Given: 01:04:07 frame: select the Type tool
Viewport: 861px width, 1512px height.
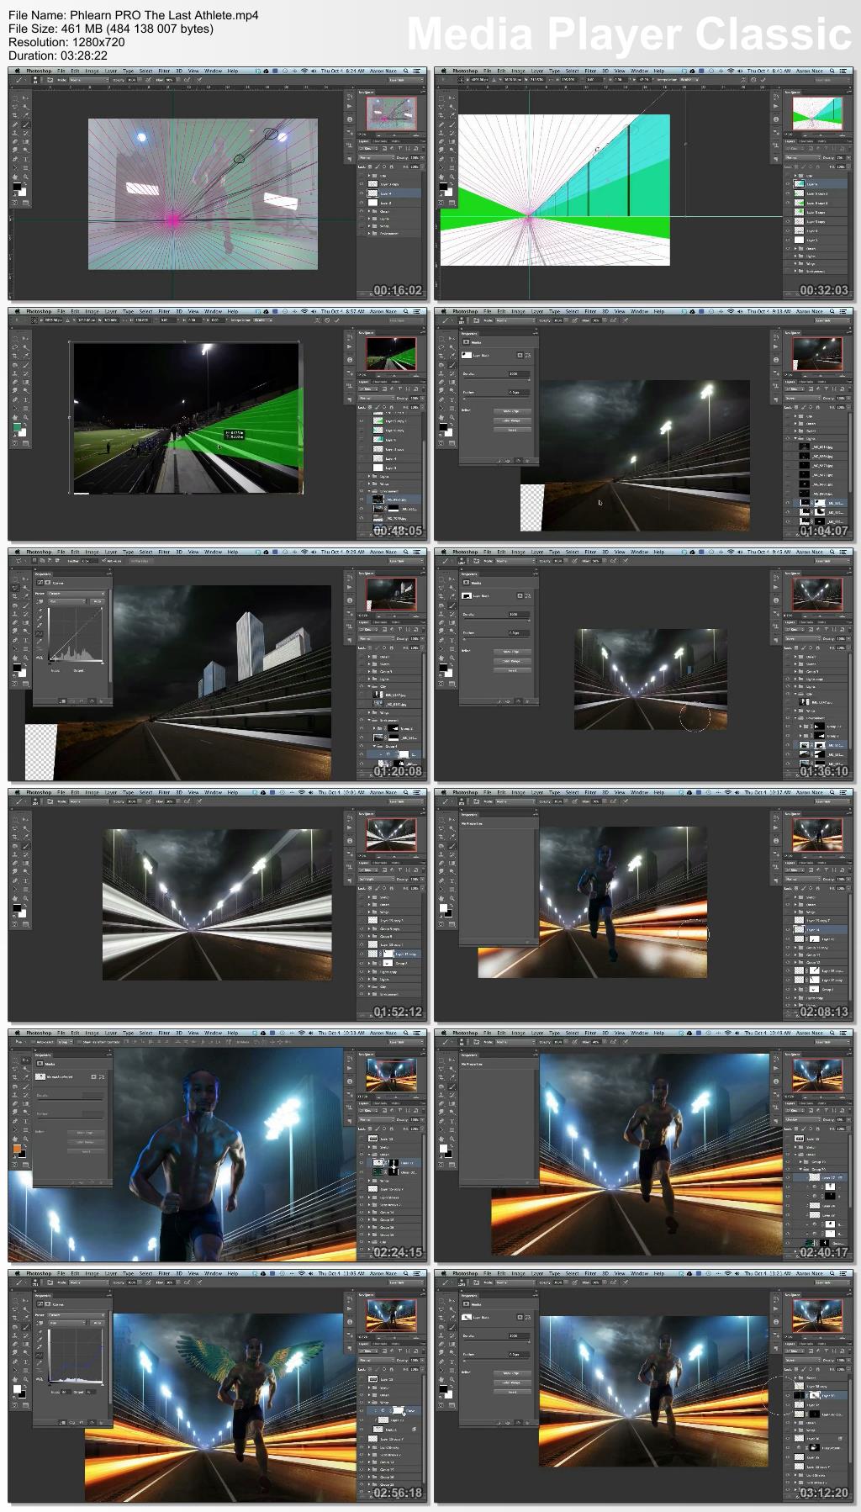Looking at the screenshot, I should 452,399.
